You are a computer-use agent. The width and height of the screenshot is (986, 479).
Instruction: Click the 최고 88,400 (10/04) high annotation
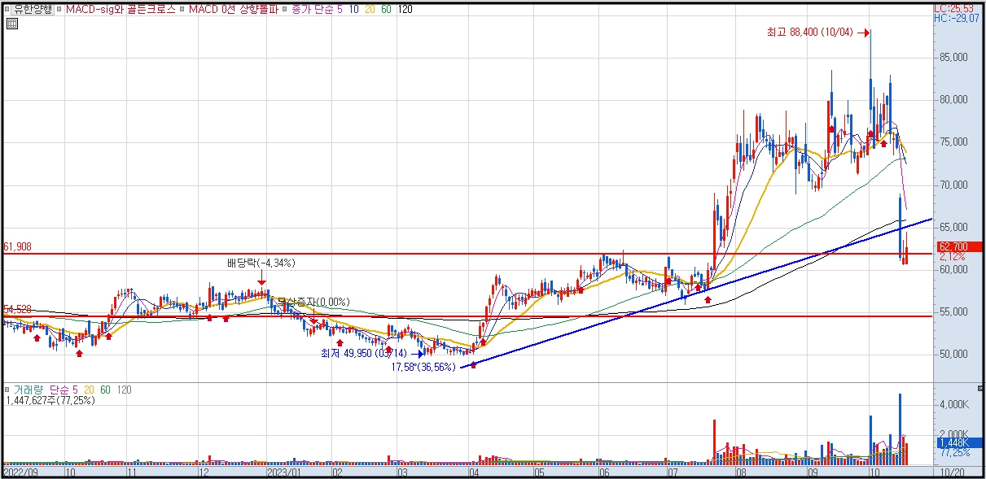tap(809, 33)
